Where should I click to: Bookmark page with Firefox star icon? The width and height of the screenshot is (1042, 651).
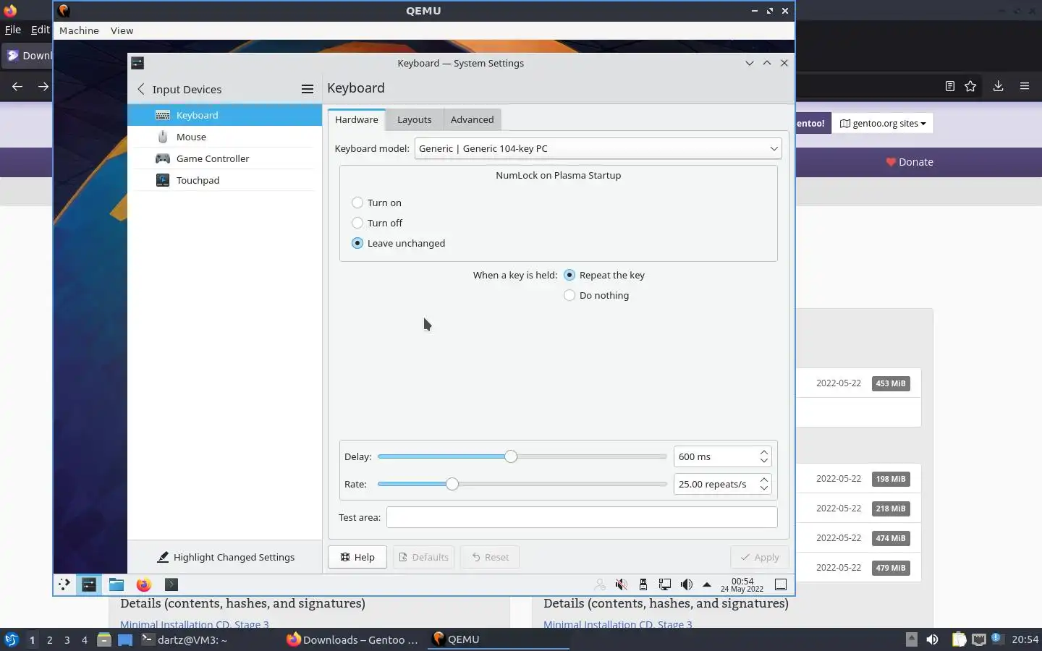click(970, 86)
